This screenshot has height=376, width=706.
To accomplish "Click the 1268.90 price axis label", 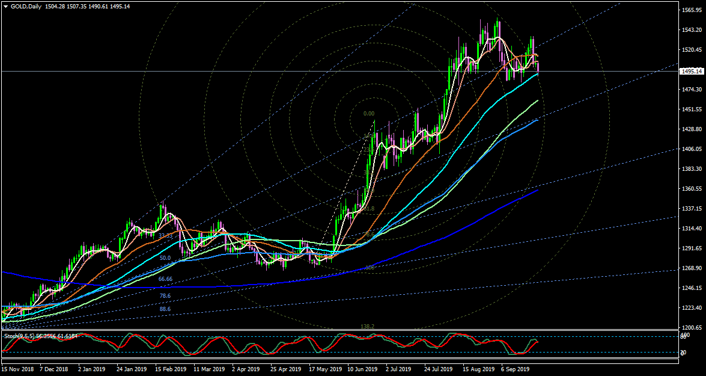I will pos(692,268).
